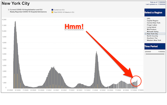The width and height of the screenshot is (167, 105).
Task: Click the 11/28/2022 slider end date
Action: point(161,52)
